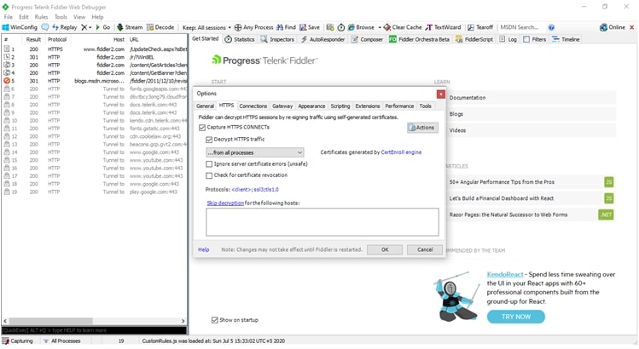
Task: Open Keep: All sessions dropdown
Action: pyautogui.click(x=206, y=27)
